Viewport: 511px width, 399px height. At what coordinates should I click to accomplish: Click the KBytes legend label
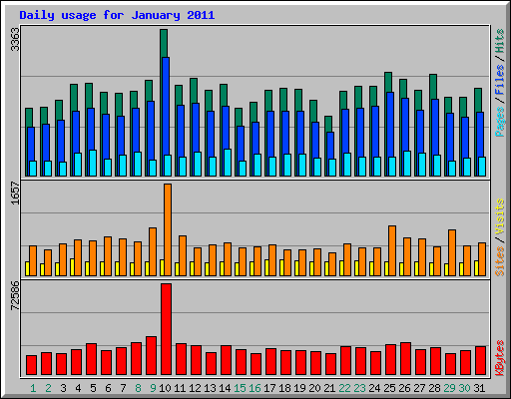coord(500,358)
